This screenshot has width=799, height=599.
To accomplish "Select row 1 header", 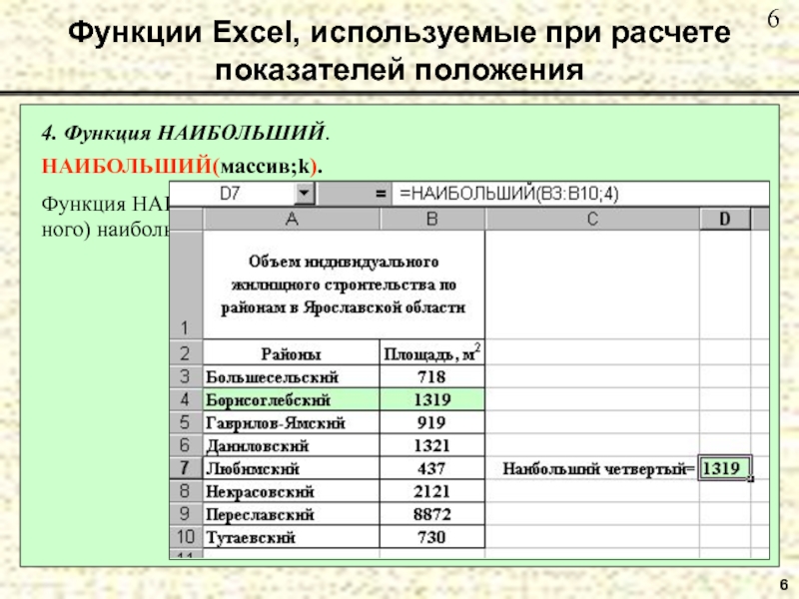I will pyautogui.click(x=186, y=285).
